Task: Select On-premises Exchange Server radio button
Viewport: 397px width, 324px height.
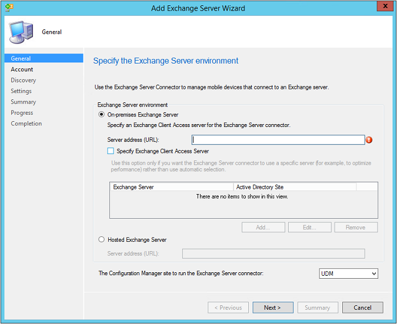Action: [101, 115]
